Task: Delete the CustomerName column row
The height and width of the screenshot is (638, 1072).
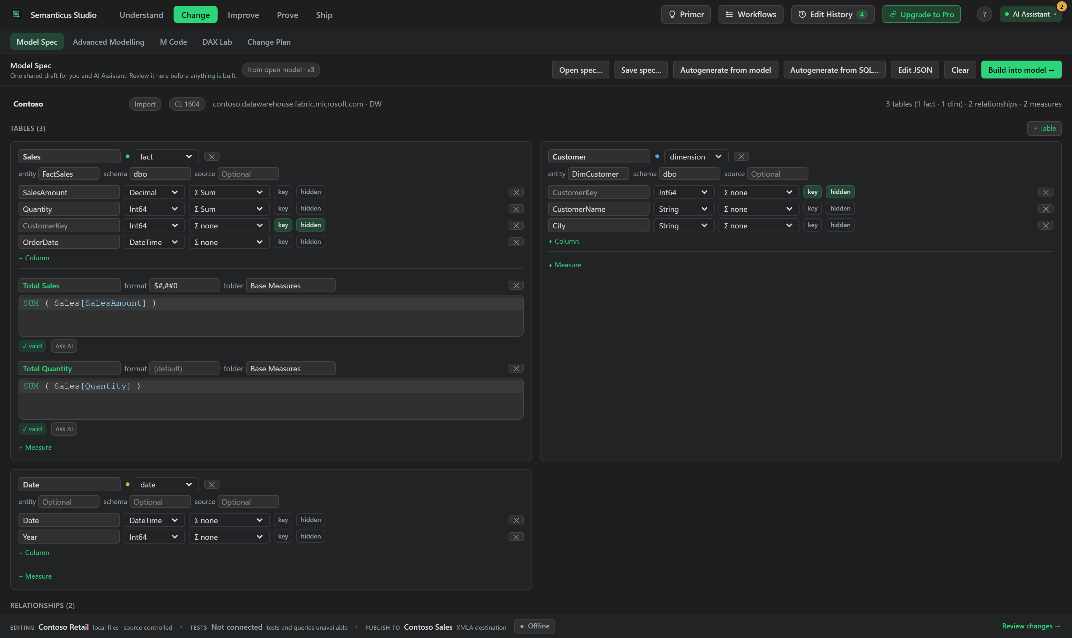Action: click(1046, 209)
